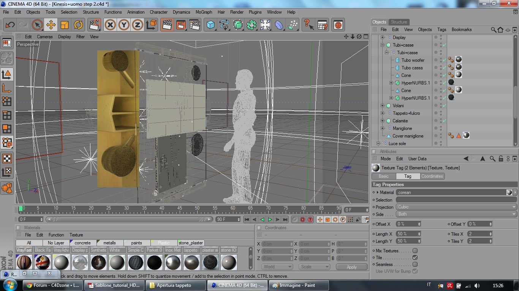The height and width of the screenshot is (291, 519).
Task: Enable the Mix Textures checkbox
Action: point(415,251)
